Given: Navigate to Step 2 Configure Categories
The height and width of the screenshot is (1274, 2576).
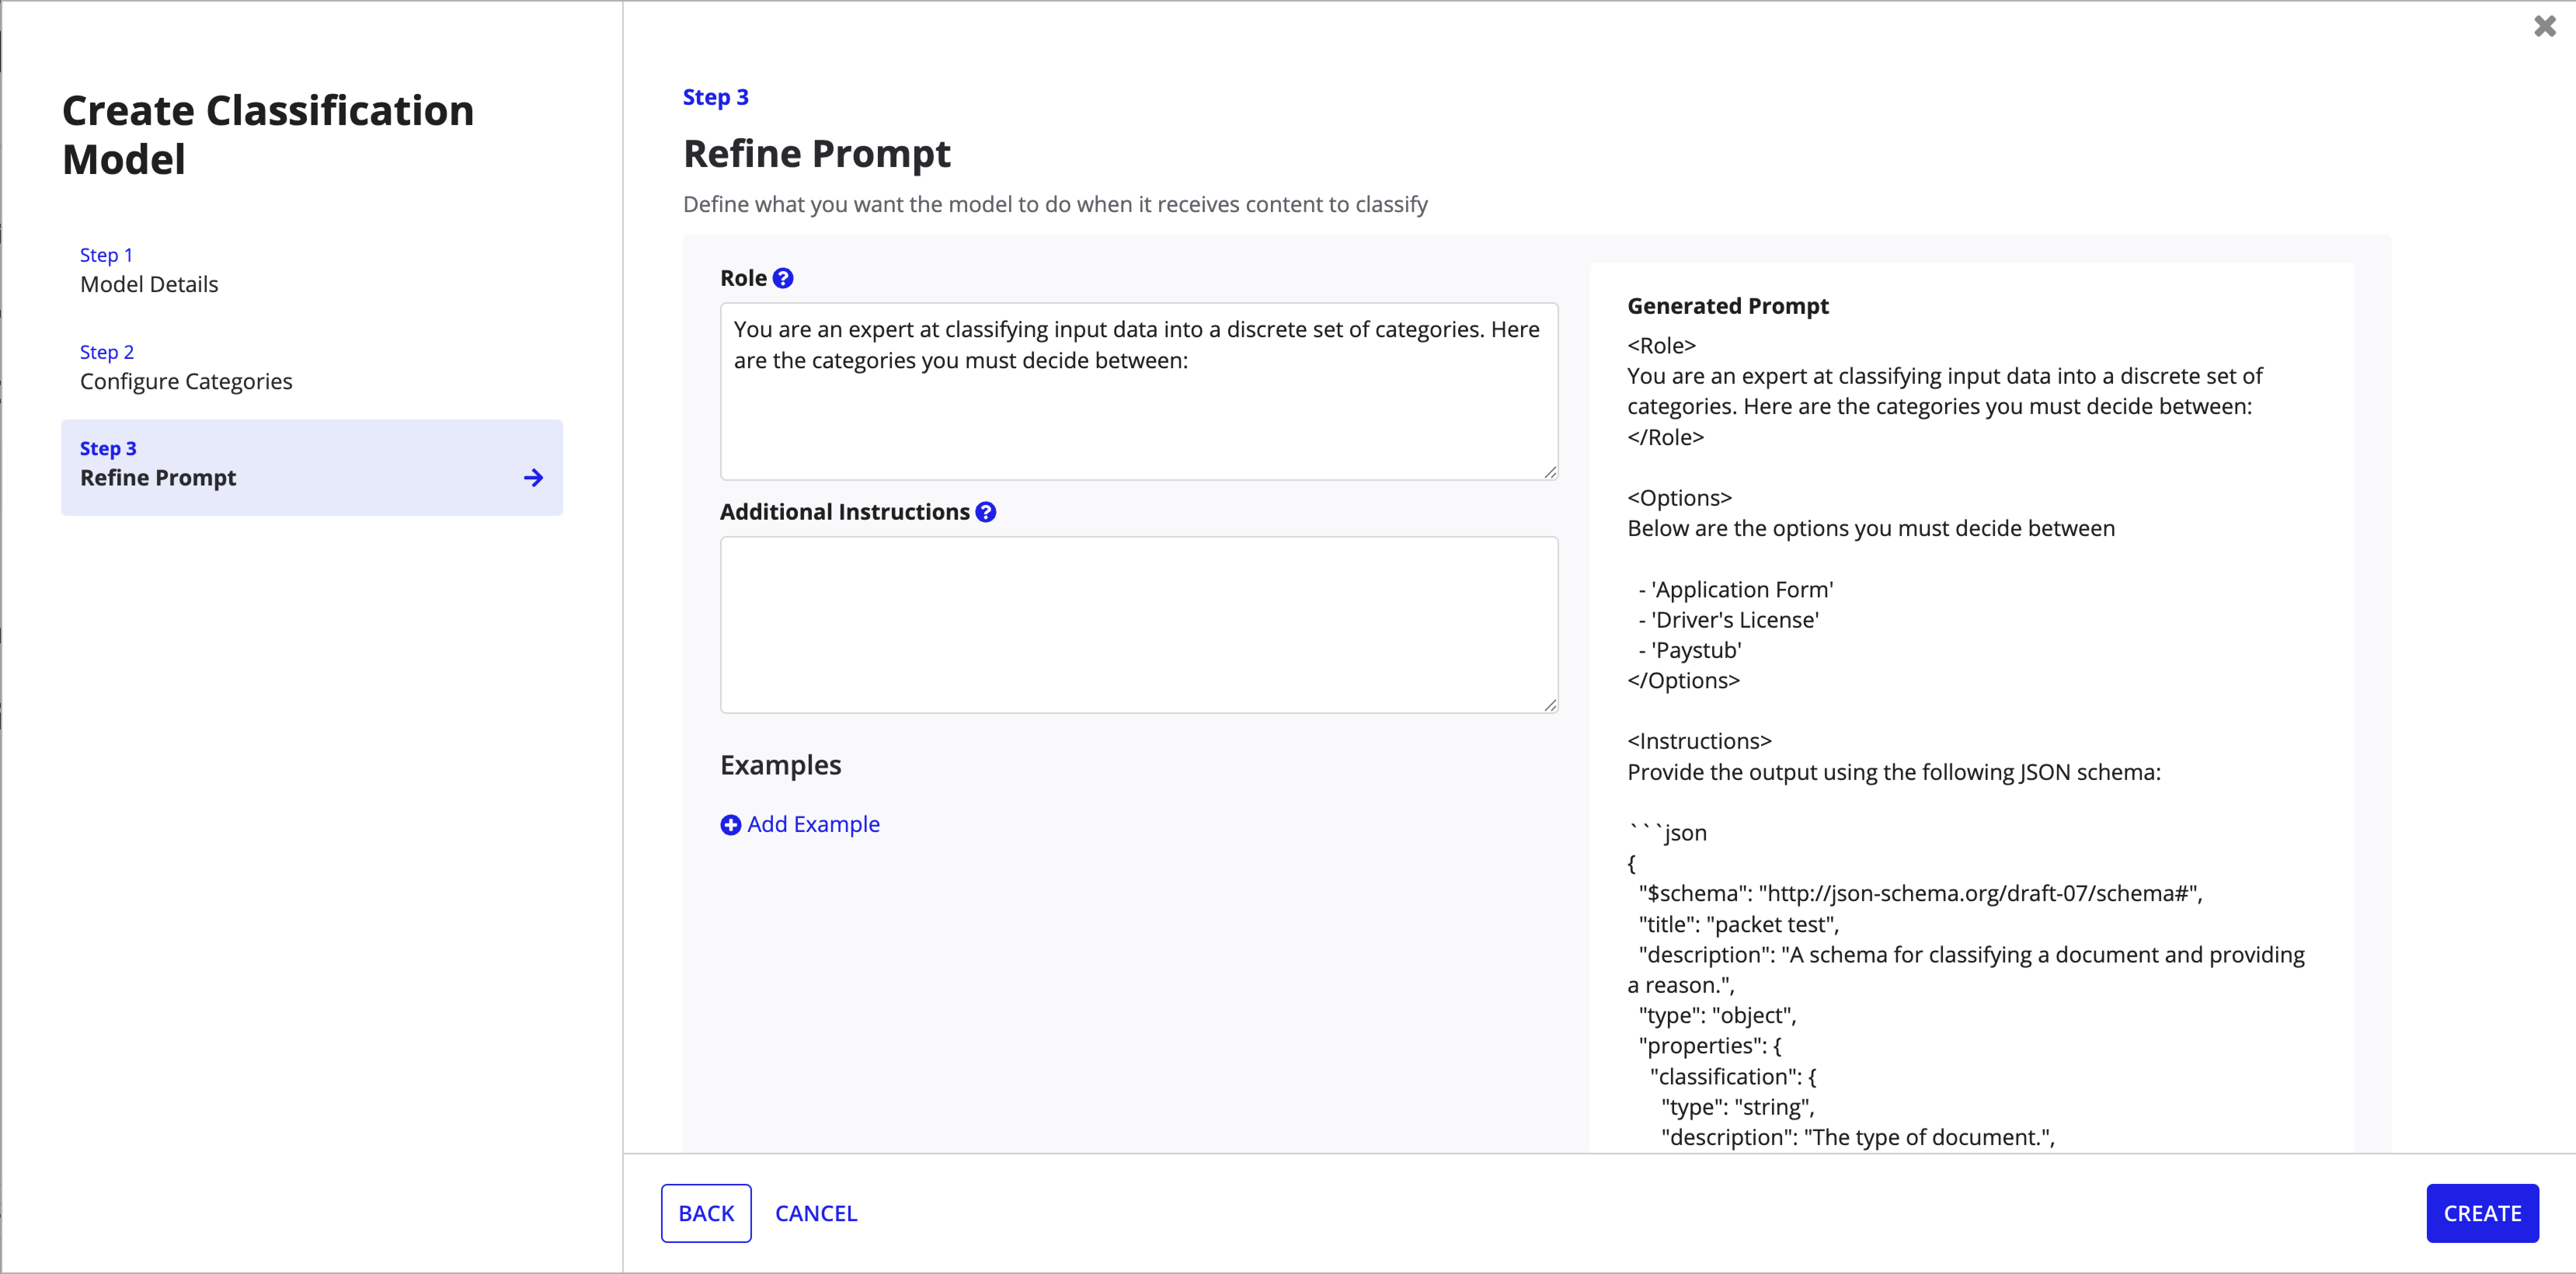Looking at the screenshot, I should point(186,367).
